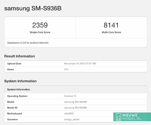Screen dimensions: 151x125
Task: Click the System Information table header row
Action: 76,89
